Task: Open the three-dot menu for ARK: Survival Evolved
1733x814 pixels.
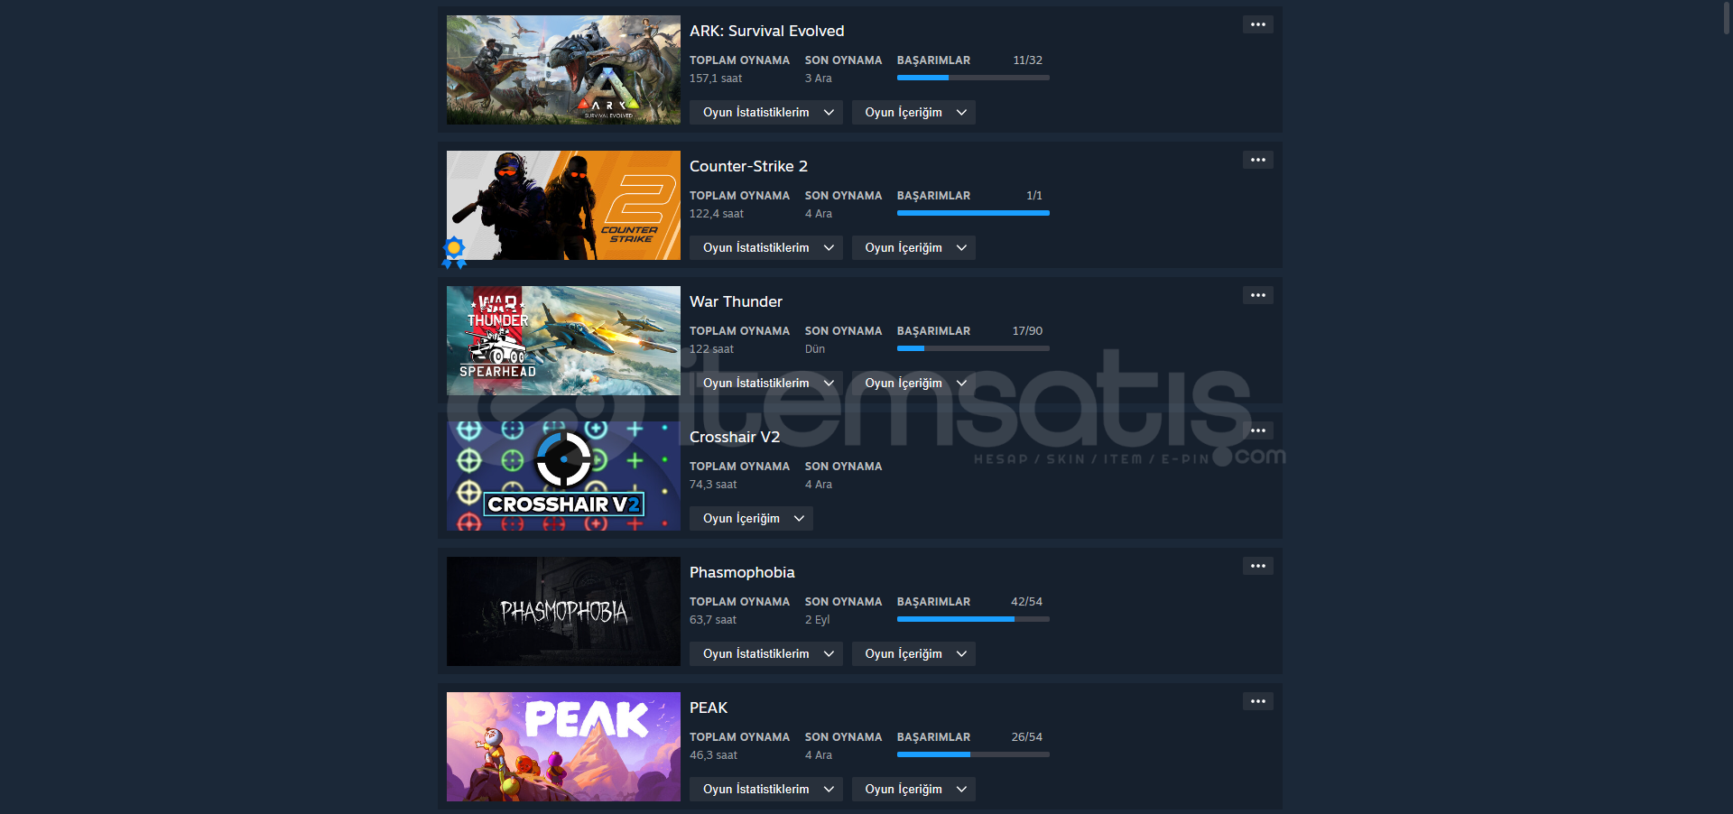Action: point(1257,24)
